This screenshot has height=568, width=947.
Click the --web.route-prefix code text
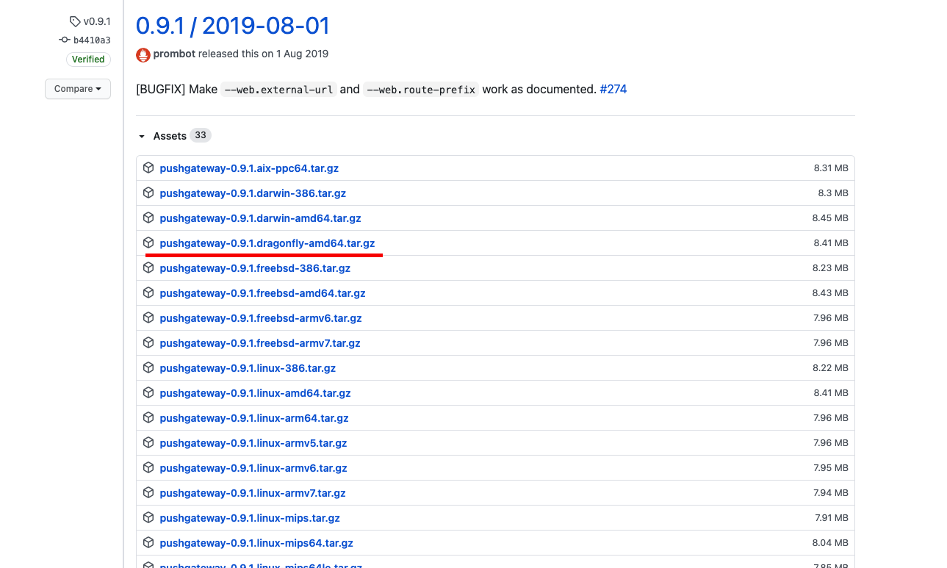(421, 90)
